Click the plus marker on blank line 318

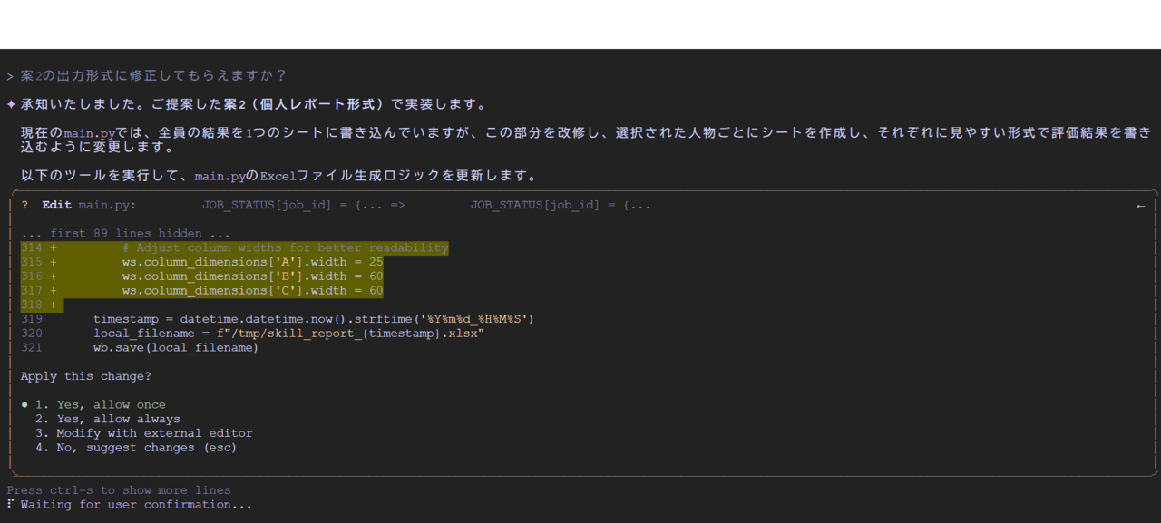(53, 305)
